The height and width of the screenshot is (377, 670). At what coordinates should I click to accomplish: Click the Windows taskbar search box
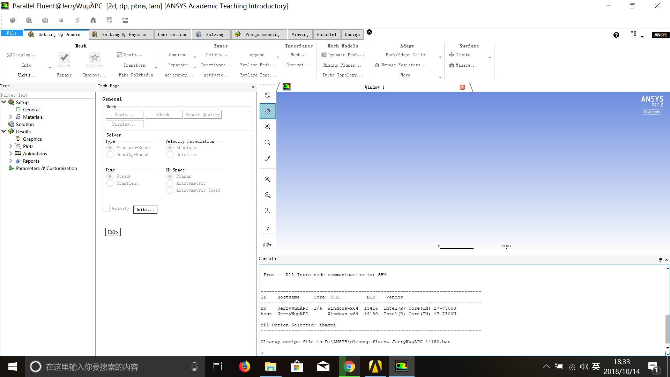pyautogui.click(x=115, y=367)
